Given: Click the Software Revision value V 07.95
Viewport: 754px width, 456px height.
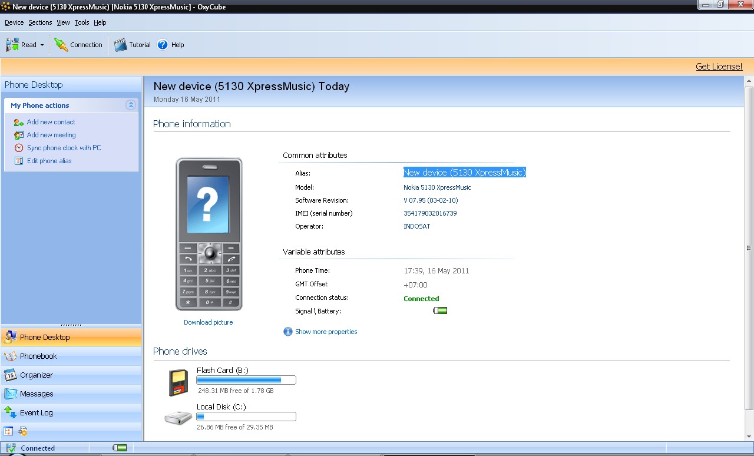Looking at the screenshot, I should [431, 200].
